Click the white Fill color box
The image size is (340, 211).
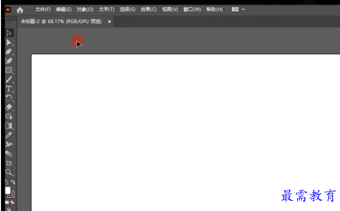click(8, 190)
